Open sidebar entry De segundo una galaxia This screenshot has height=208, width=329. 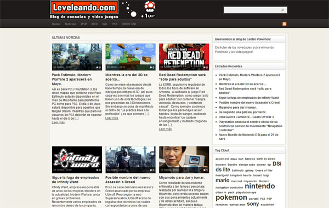point(242,112)
